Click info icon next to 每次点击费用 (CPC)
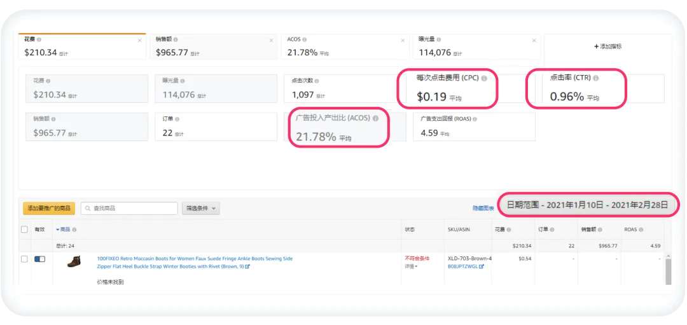The height and width of the screenshot is (325, 687). tap(484, 78)
